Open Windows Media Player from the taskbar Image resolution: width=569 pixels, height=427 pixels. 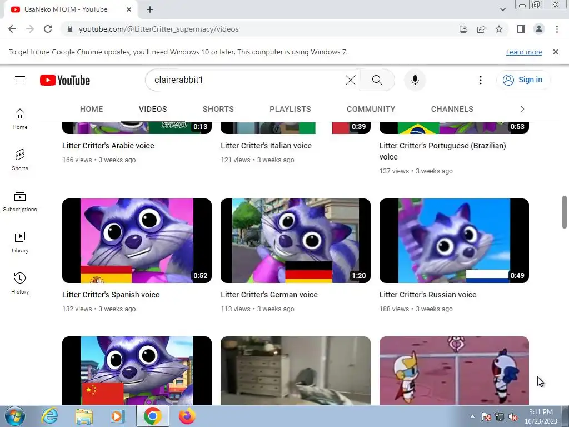(118, 416)
